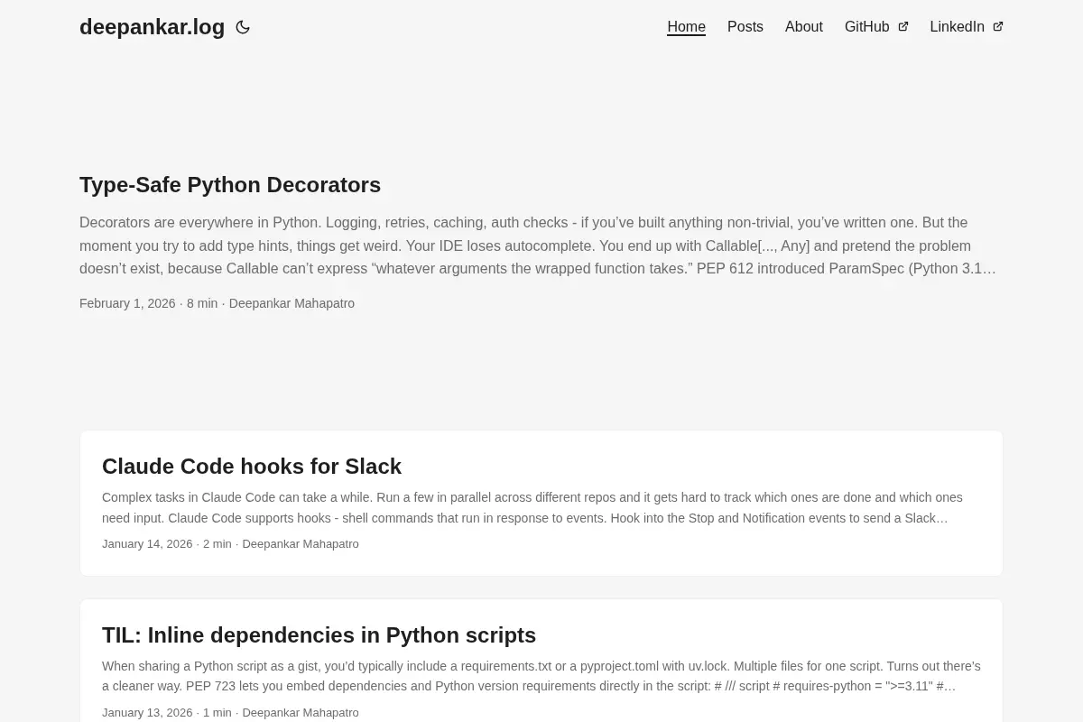Click the LinkedIn external link icon
This screenshot has height=722, width=1083.
[x=997, y=27]
